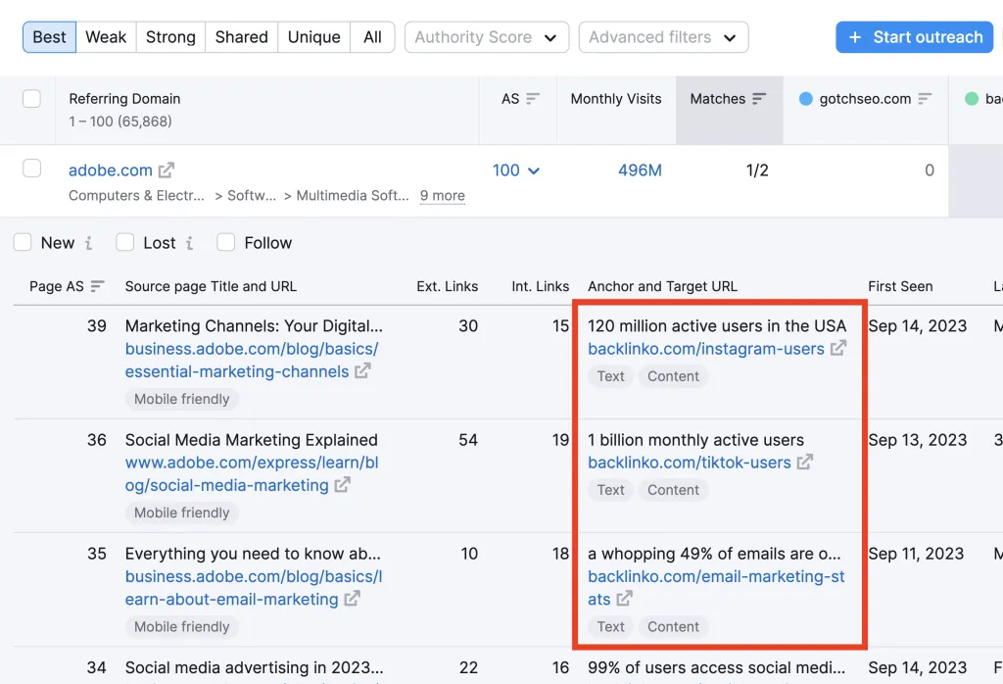Select the Strong filter tab
This screenshot has width=1003, height=684.
[170, 37]
